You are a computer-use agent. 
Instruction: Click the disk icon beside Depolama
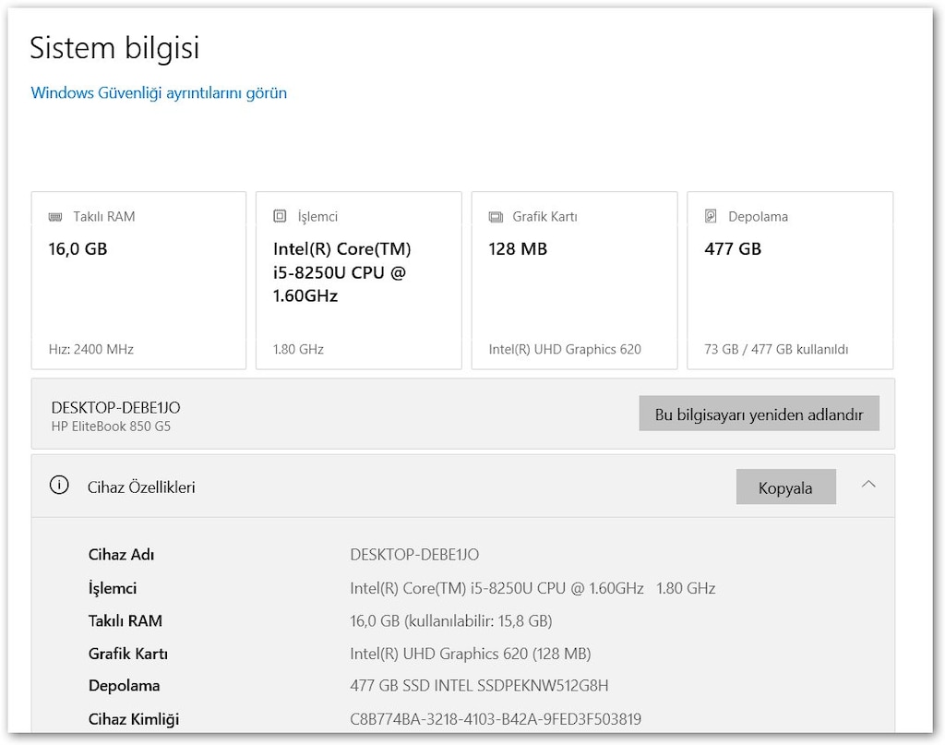point(711,216)
